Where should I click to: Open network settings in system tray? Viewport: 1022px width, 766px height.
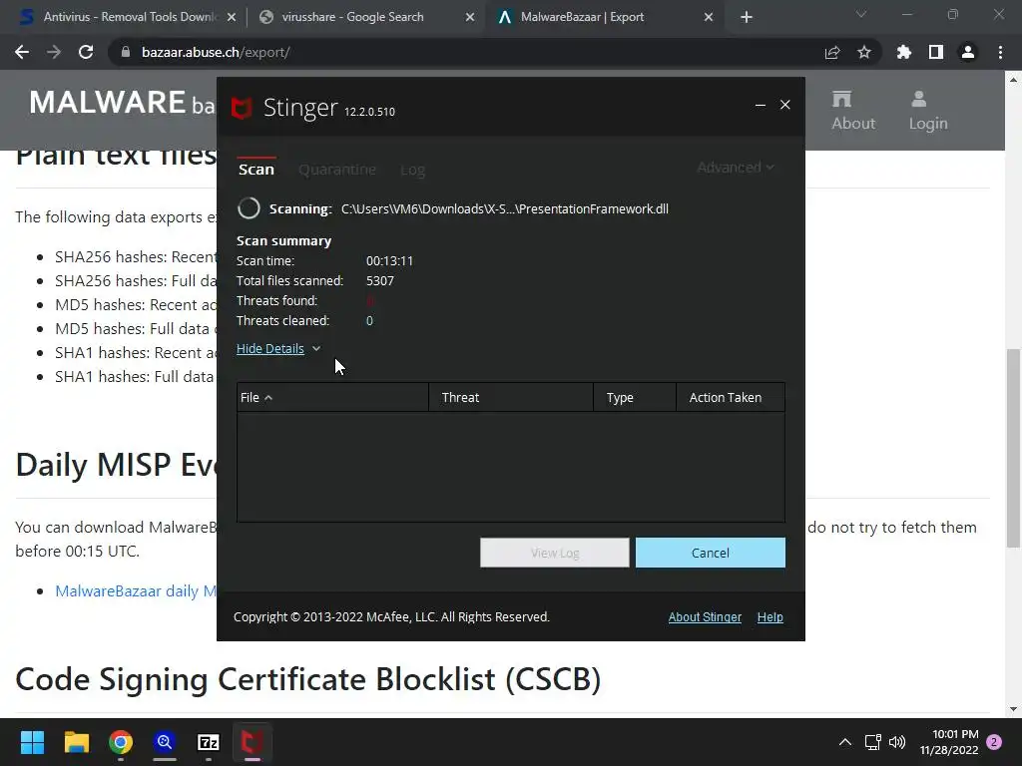pos(872,742)
